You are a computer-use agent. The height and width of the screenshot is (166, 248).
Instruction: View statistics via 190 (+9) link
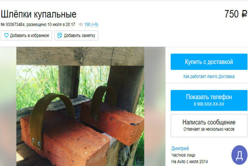[x=91, y=25]
